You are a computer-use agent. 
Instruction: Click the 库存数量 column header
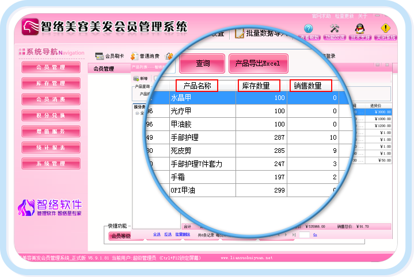(259, 86)
